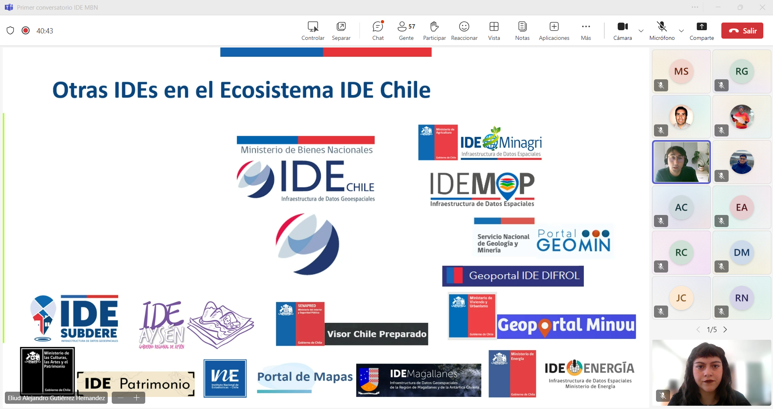Zoom out shared content with minus button
This screenshot has width=773, height=409.
[120, 398]
